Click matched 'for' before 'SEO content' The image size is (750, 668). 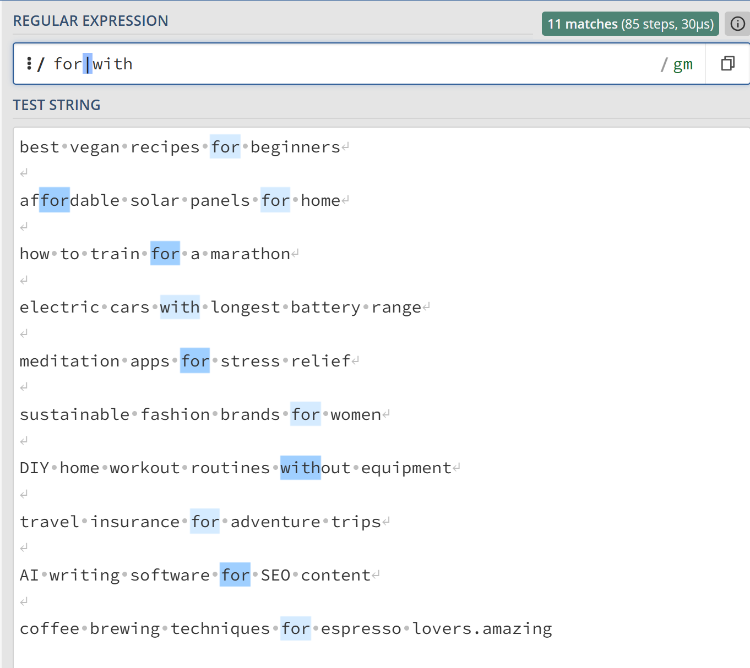[235, 575]
